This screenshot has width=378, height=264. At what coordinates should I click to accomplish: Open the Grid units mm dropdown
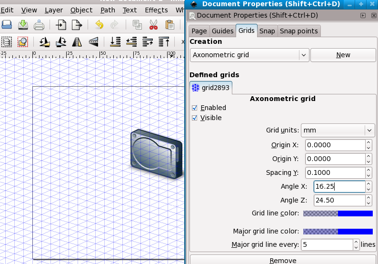pos(338,130)
